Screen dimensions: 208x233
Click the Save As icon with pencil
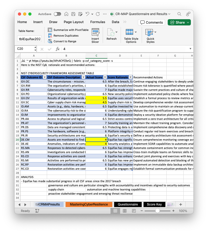[x=80, y=14]
